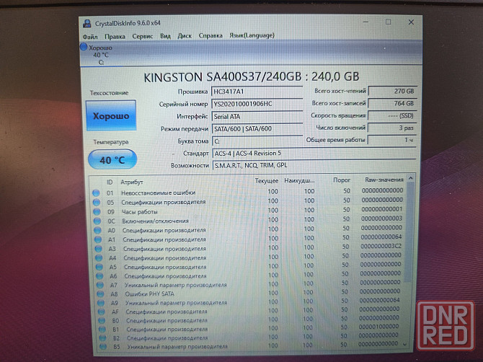This screenshot has width=483, height=362.
Task: Click the total host writes value 764 GB
Action: pos(392,104)
